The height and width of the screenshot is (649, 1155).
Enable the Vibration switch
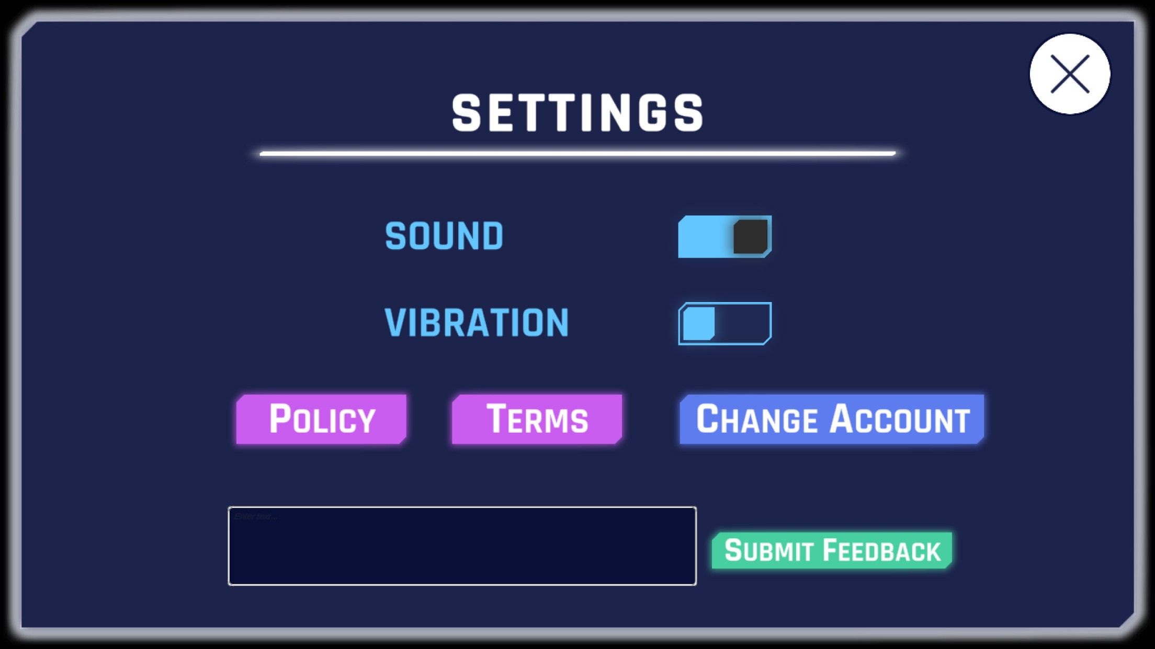pos(724,323)
